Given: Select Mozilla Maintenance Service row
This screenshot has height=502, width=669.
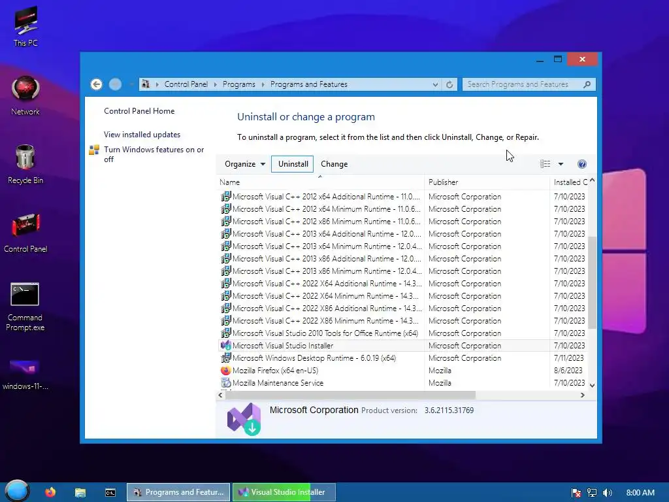Looking at the screenshot, I should (x=402, y=383).
